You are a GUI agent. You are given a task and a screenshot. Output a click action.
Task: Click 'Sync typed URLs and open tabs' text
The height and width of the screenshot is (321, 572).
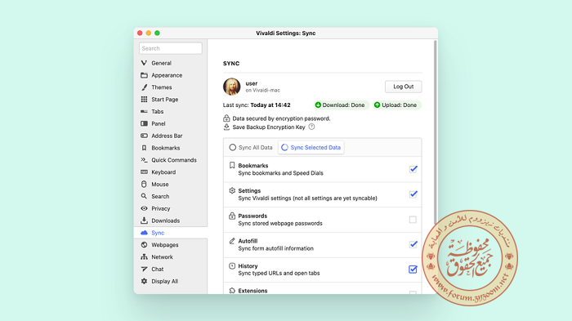point(279,273)
